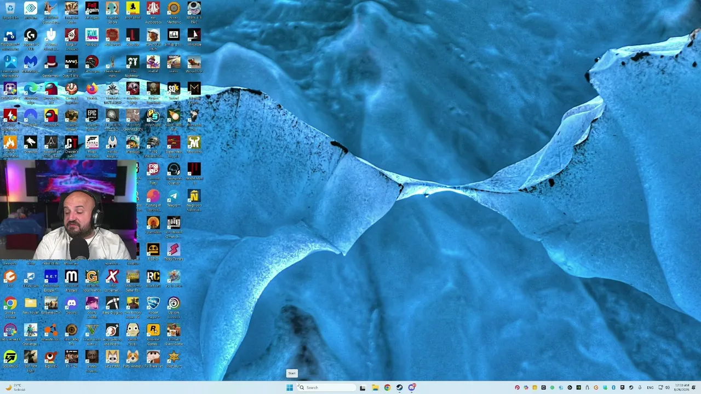Open the Monopoly desktop shortcut
The width and height of the screenshot is (701, 394).
pos(194,119)
